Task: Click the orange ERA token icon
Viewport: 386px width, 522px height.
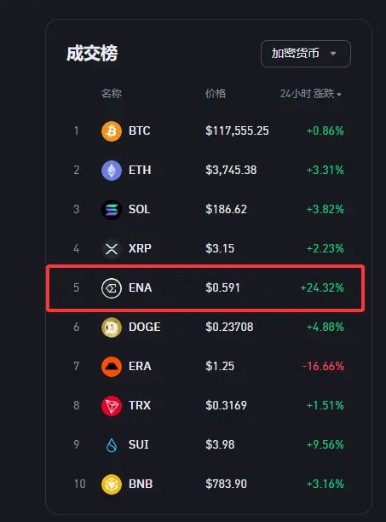Action: pos(112,366)
